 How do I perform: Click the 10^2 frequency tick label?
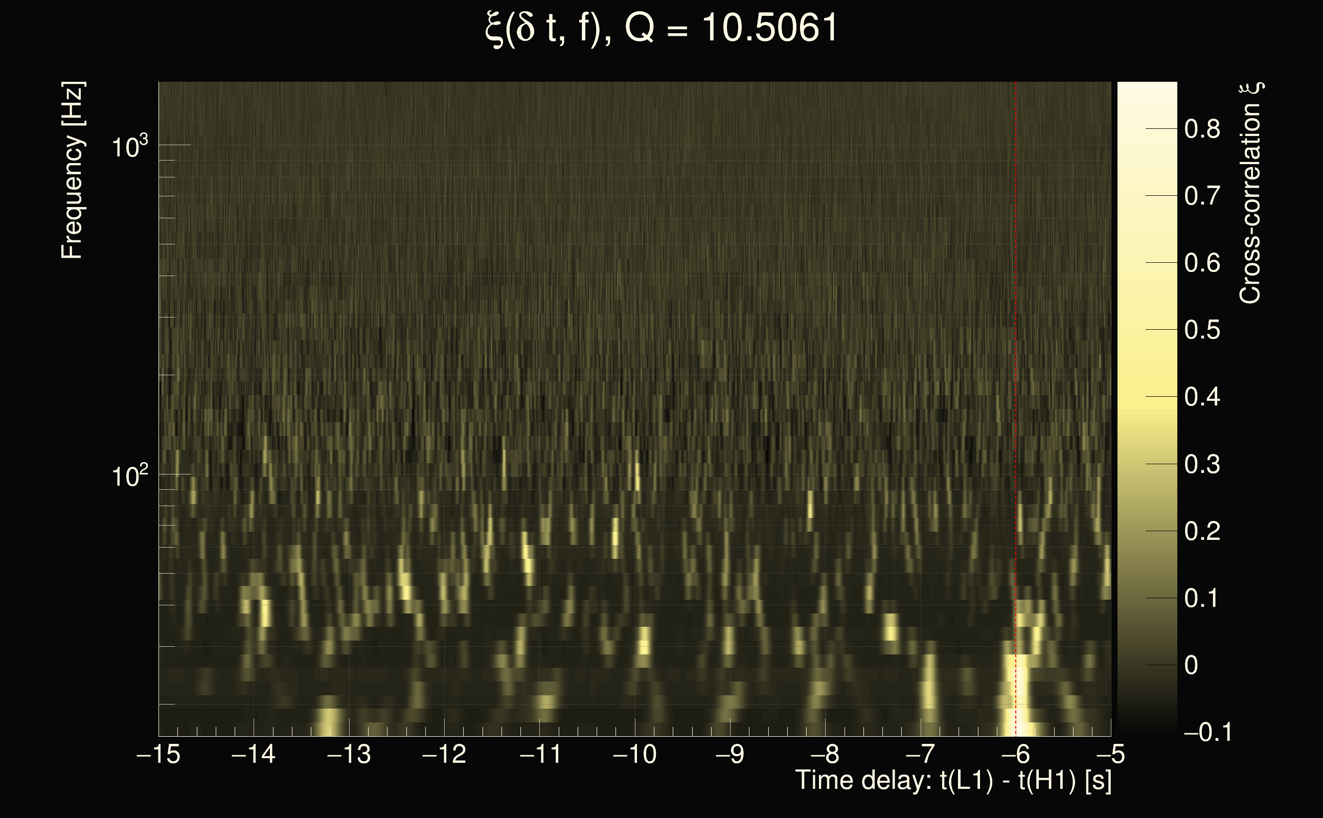[129, 476]
